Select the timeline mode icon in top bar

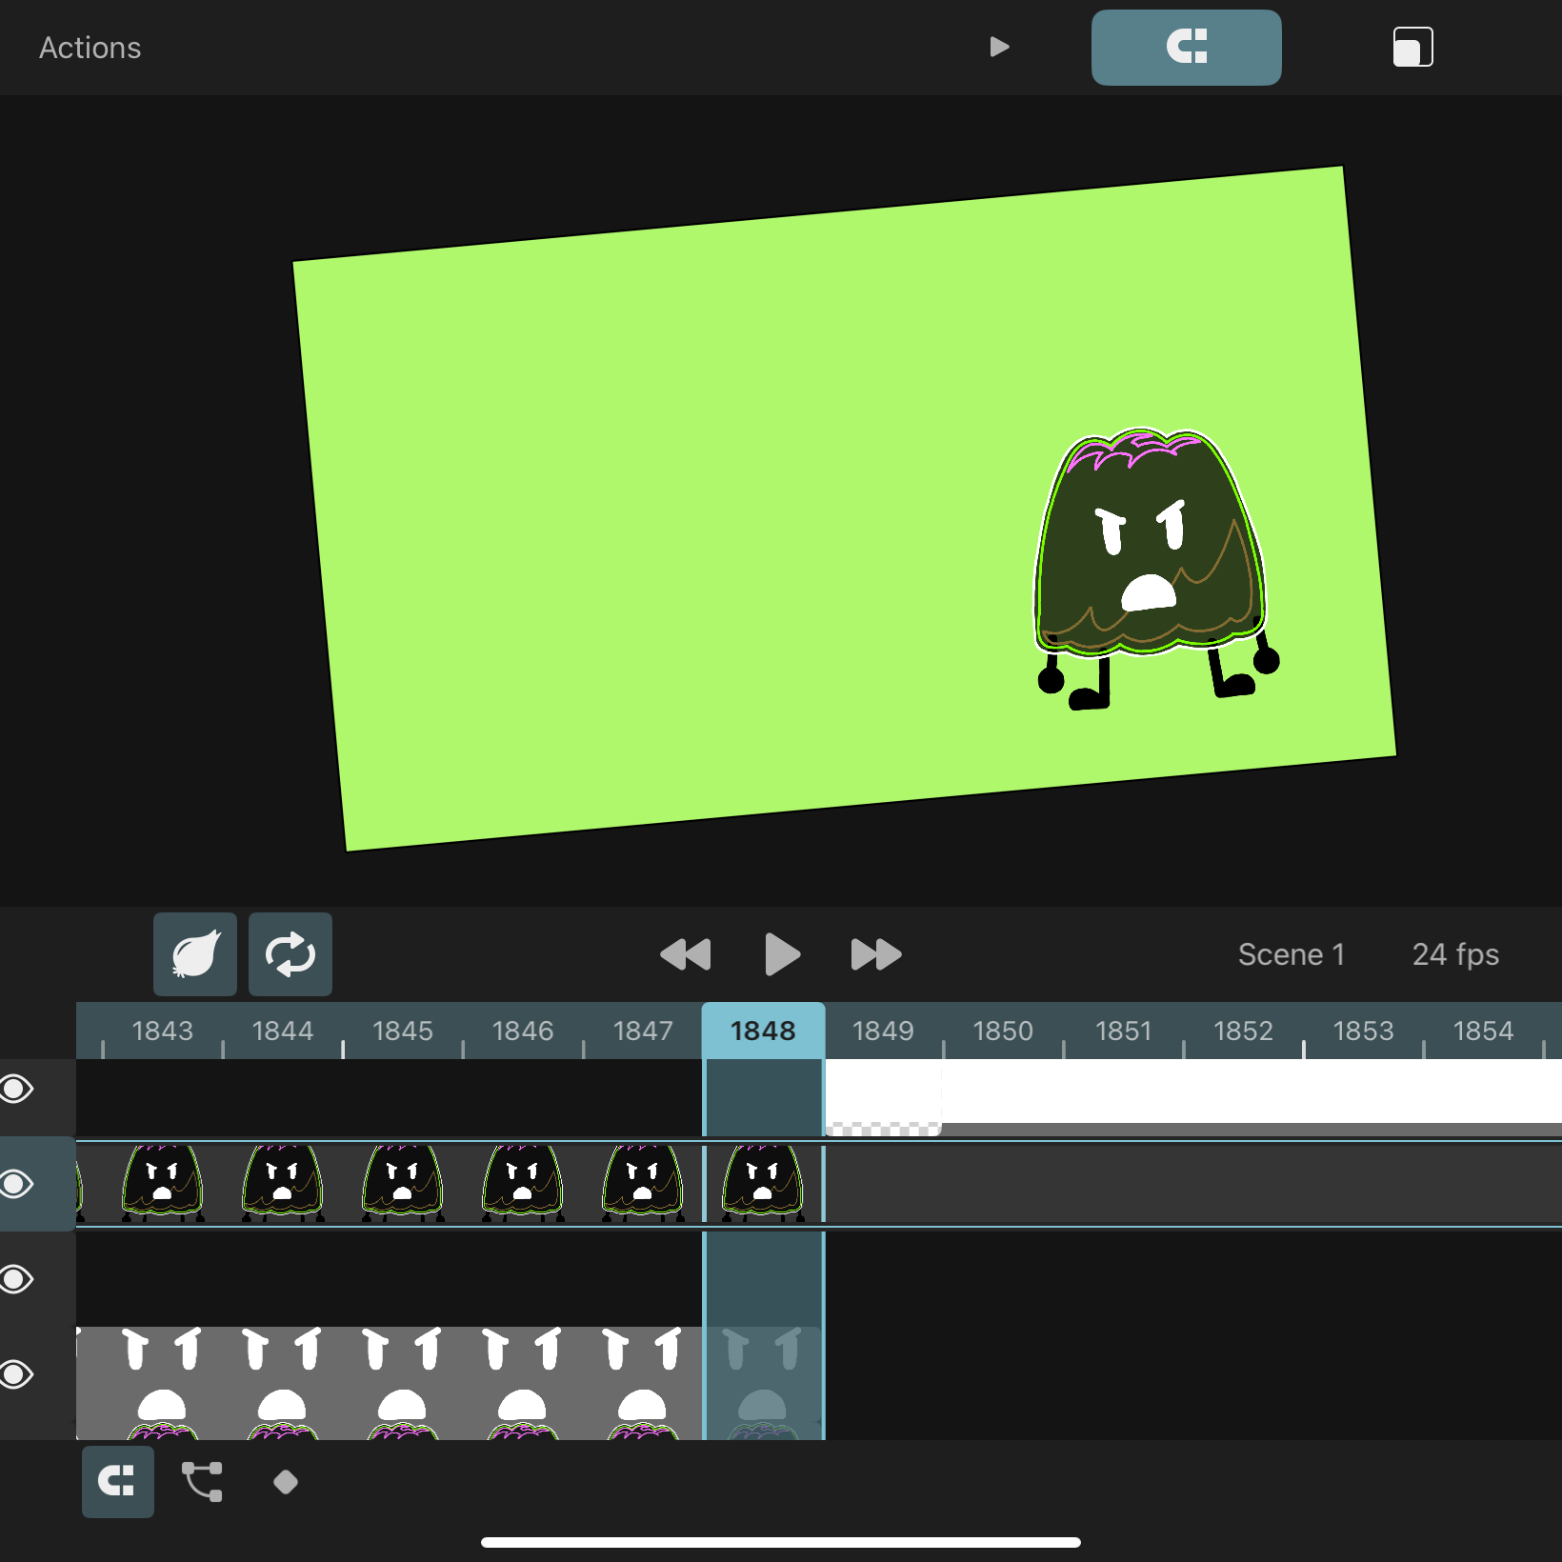pos(1187,48)
